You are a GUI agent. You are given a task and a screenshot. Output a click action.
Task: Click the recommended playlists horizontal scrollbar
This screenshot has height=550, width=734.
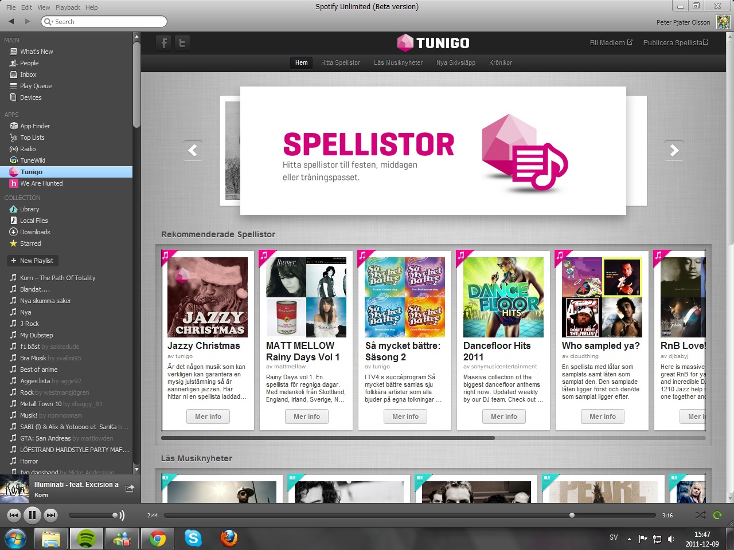coord(328,438)
